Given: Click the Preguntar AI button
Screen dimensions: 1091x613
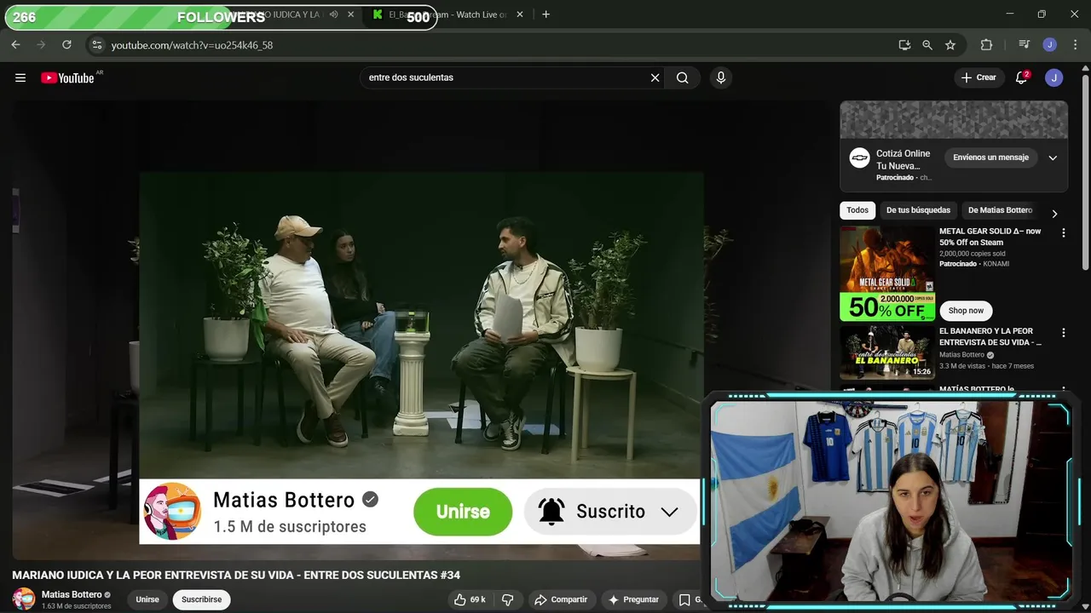Looking at the screenshot, I should pyautogui.click(x=632, y=599).
